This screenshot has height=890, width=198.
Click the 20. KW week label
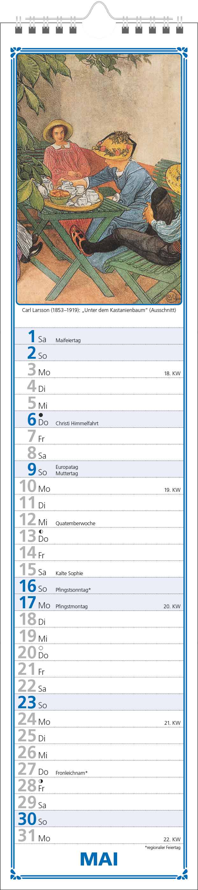tap(172, 606)
